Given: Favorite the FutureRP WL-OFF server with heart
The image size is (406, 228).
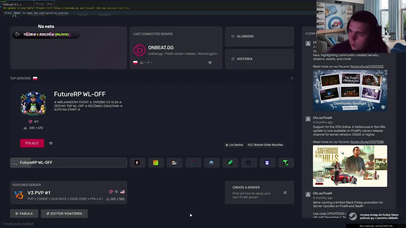Looking at the screenshot, I should (51, 143).
